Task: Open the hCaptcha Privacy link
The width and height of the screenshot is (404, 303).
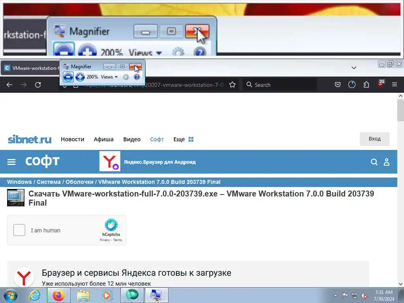Action: click(x=105, y=240)
